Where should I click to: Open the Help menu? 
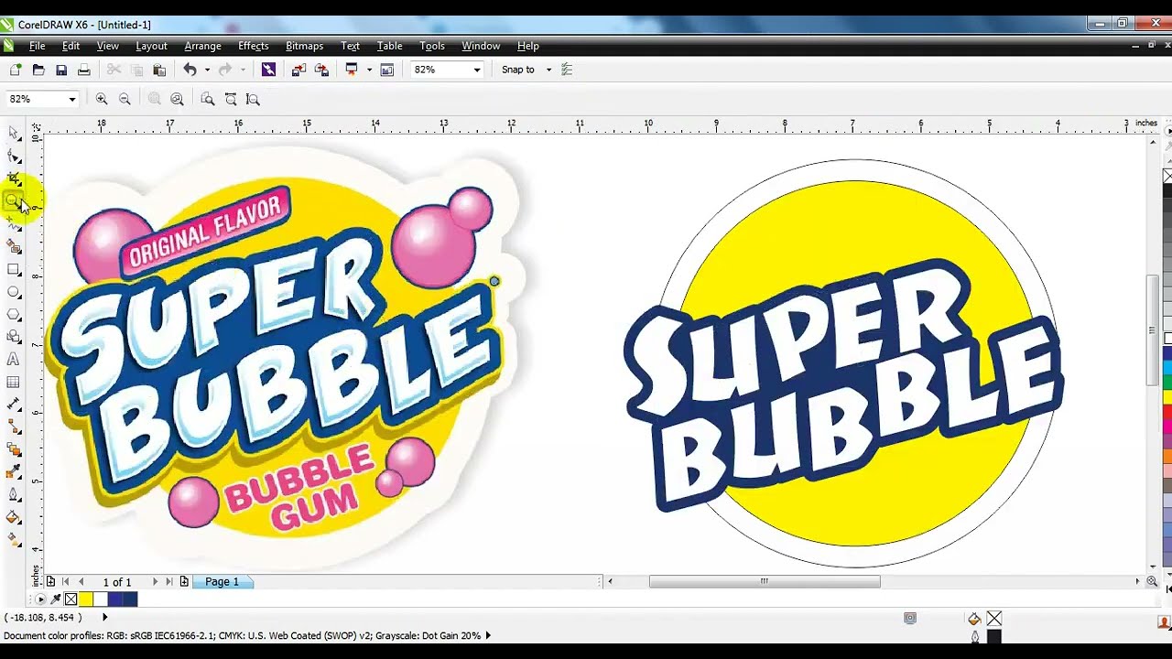tap(527, 46)
